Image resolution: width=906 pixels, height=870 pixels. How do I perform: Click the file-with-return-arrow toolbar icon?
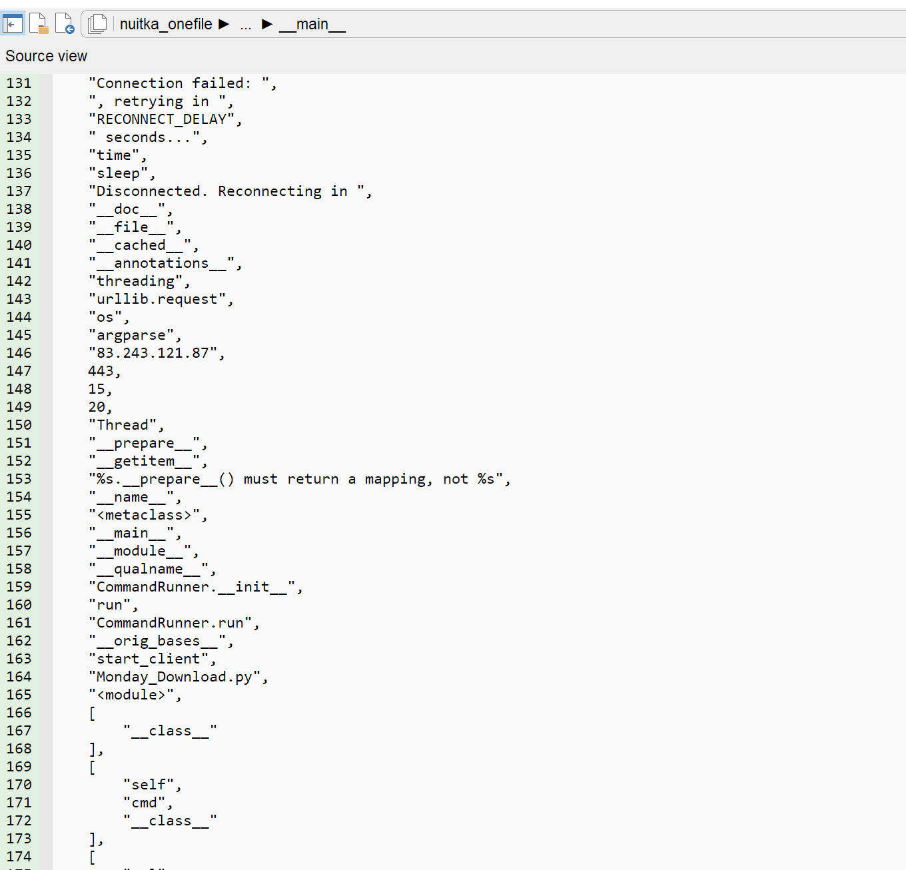[x=65, y=23]
